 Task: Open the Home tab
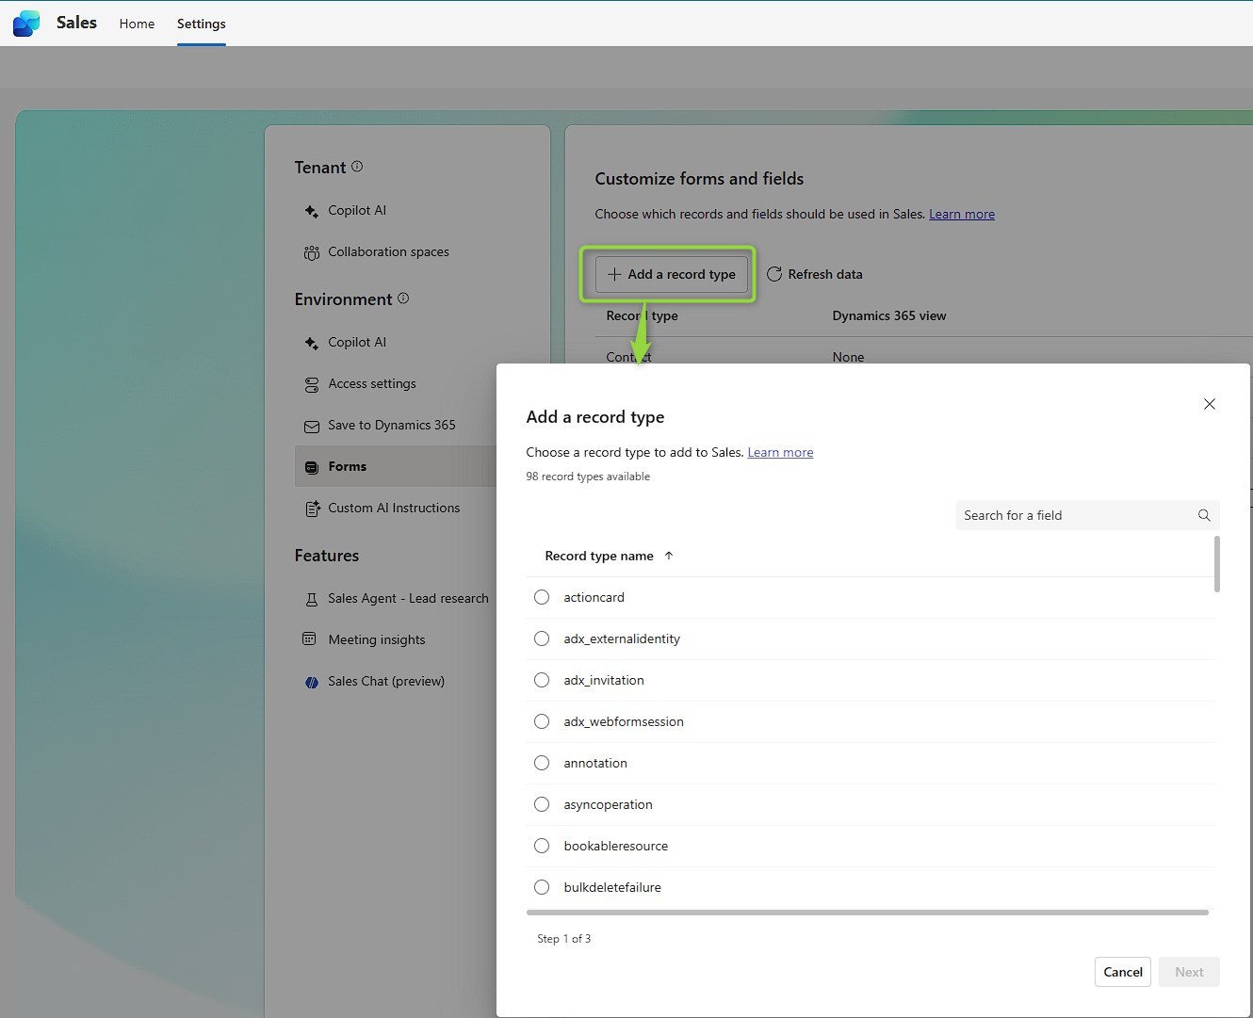click(137, 24)
